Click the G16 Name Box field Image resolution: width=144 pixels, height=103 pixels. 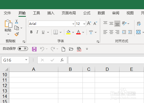coord(15,60)
